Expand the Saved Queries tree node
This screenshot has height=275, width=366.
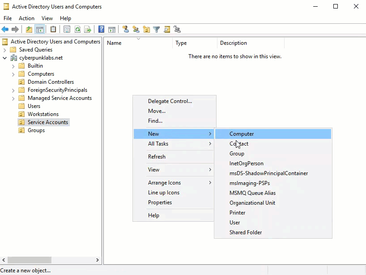5,50
